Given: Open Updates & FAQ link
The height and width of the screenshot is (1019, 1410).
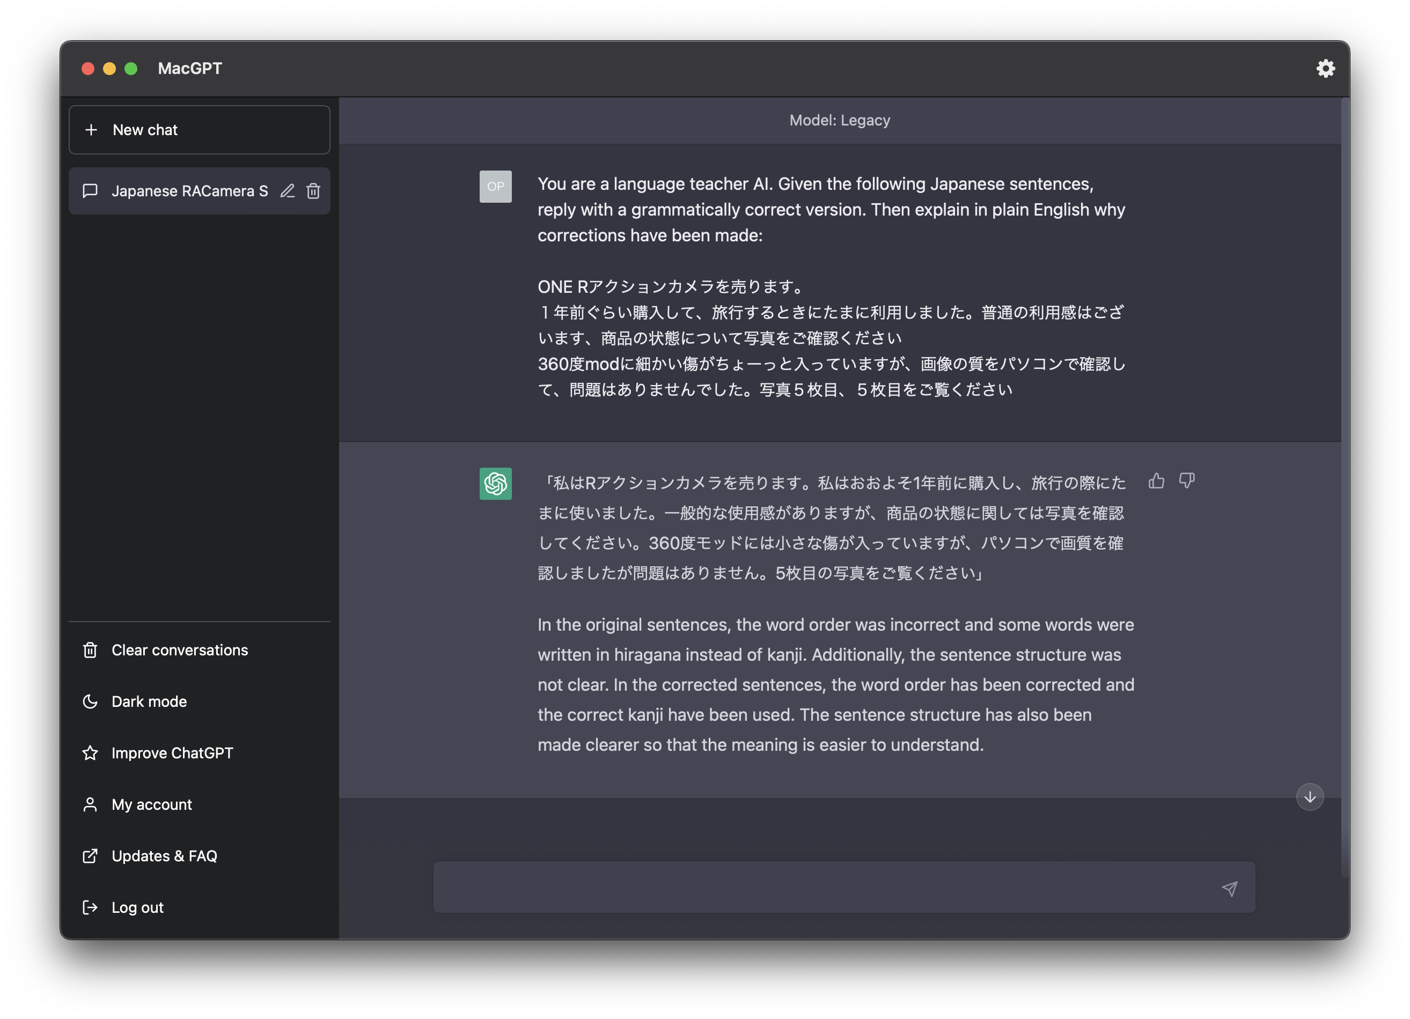Looking at the screenshot, I should 200,856.
